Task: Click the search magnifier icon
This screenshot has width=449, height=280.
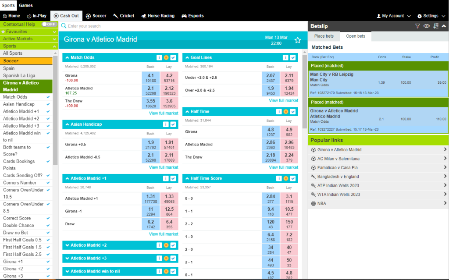Action: [x=64, y=26]
